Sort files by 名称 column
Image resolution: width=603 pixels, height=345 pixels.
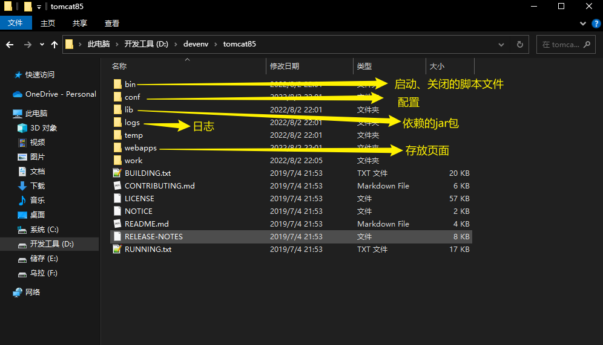coord(119,66)
